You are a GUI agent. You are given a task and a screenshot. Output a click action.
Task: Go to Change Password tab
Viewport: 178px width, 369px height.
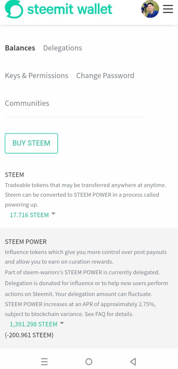(x=105, y=76)
